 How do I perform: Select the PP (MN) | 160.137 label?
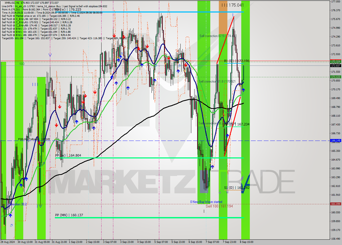click(69, 215)
